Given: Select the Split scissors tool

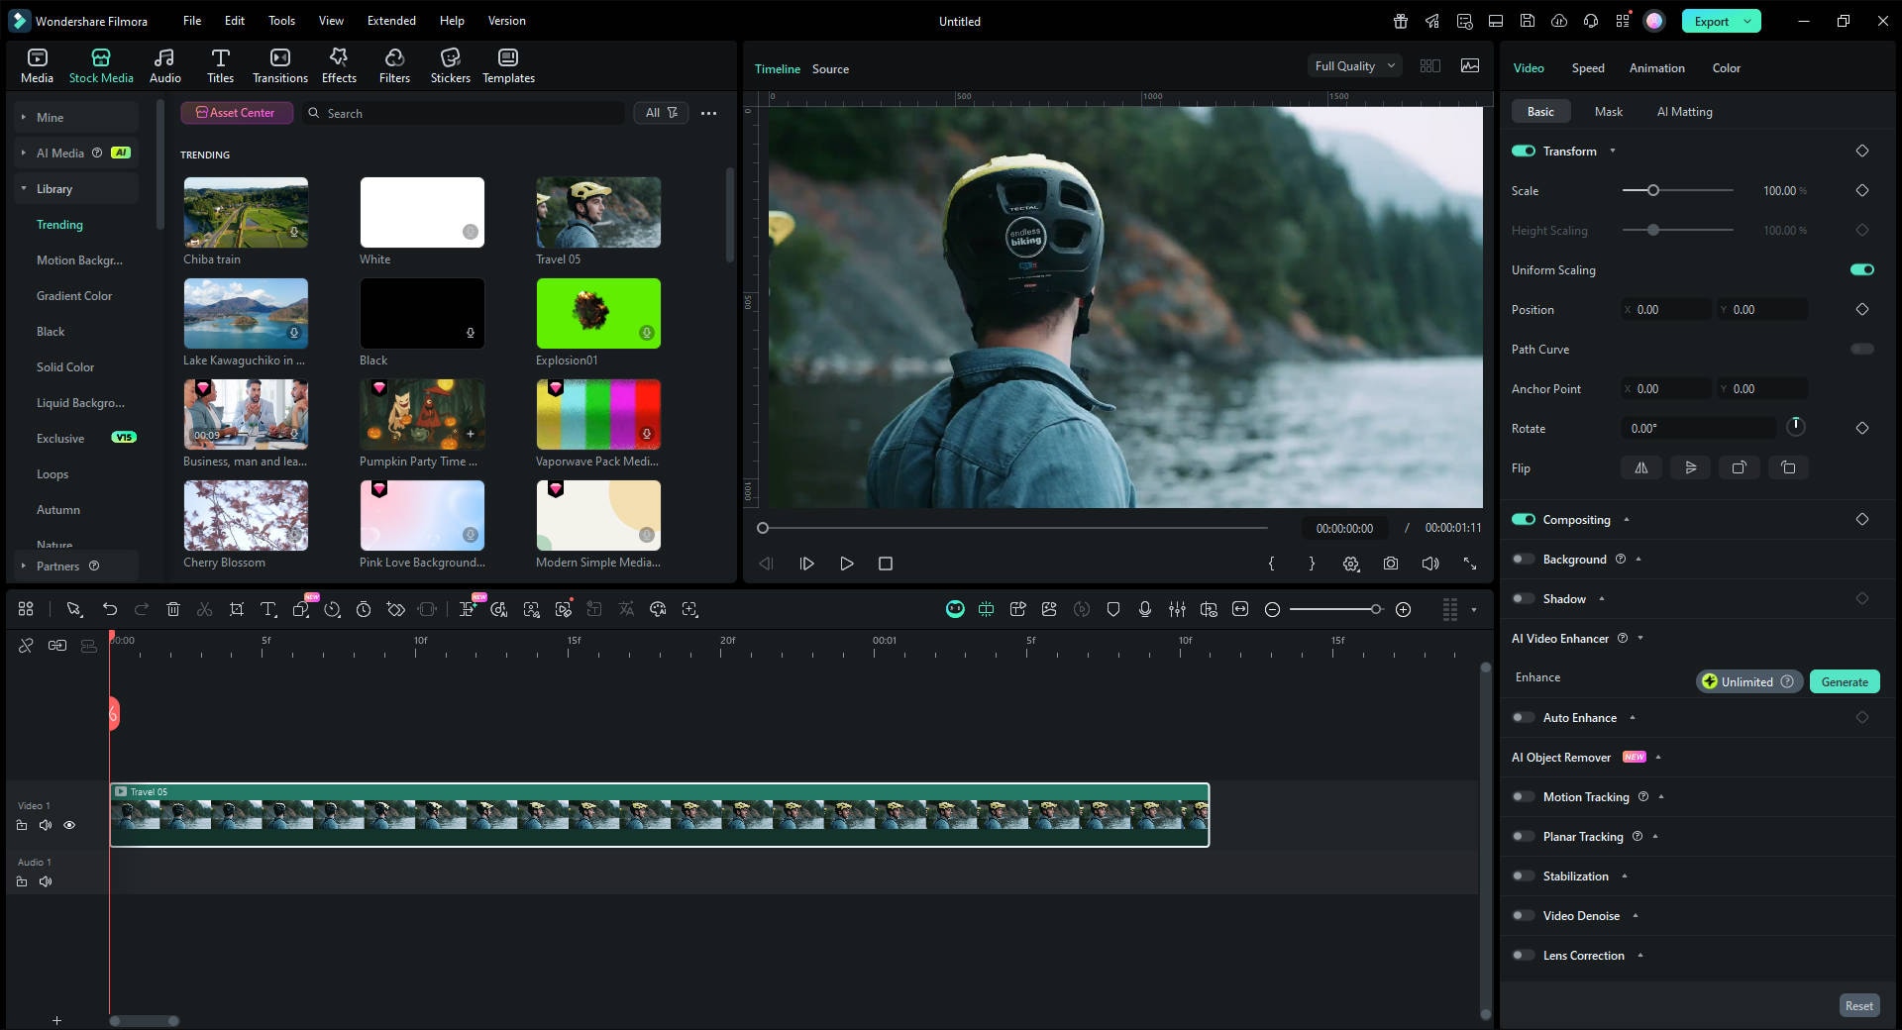Looking at the screenshot, I should coord(205,609).
